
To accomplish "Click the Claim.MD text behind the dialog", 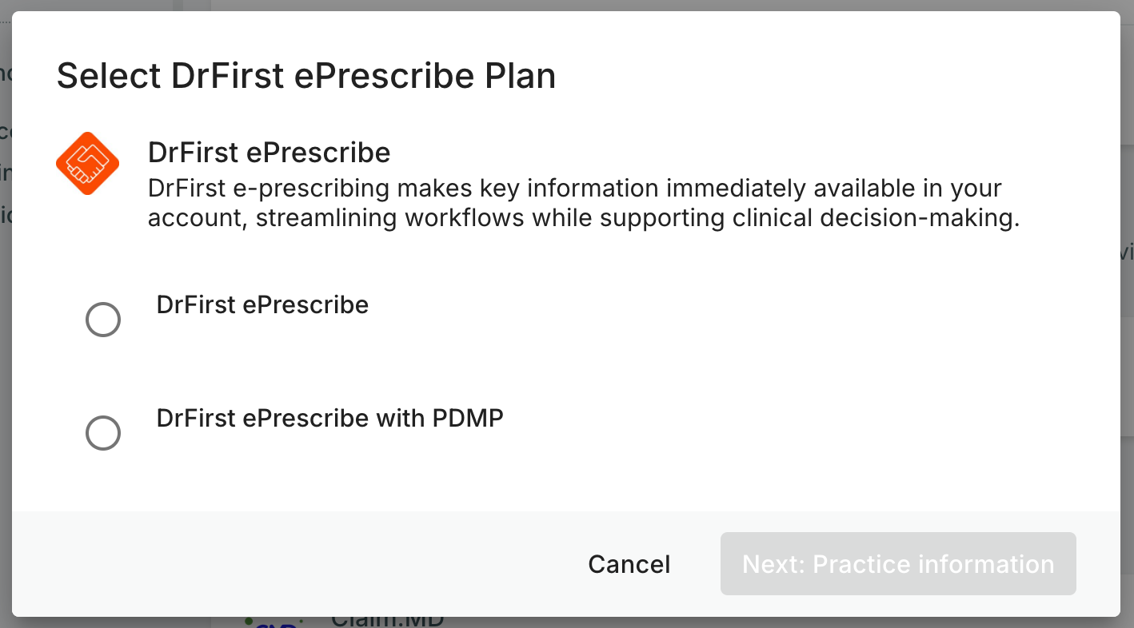I will 388,621.
